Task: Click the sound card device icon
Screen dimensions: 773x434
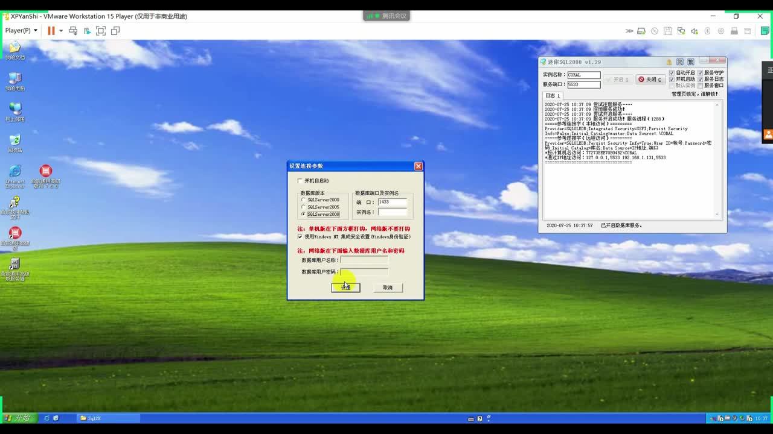Action: tap(694, 31)
